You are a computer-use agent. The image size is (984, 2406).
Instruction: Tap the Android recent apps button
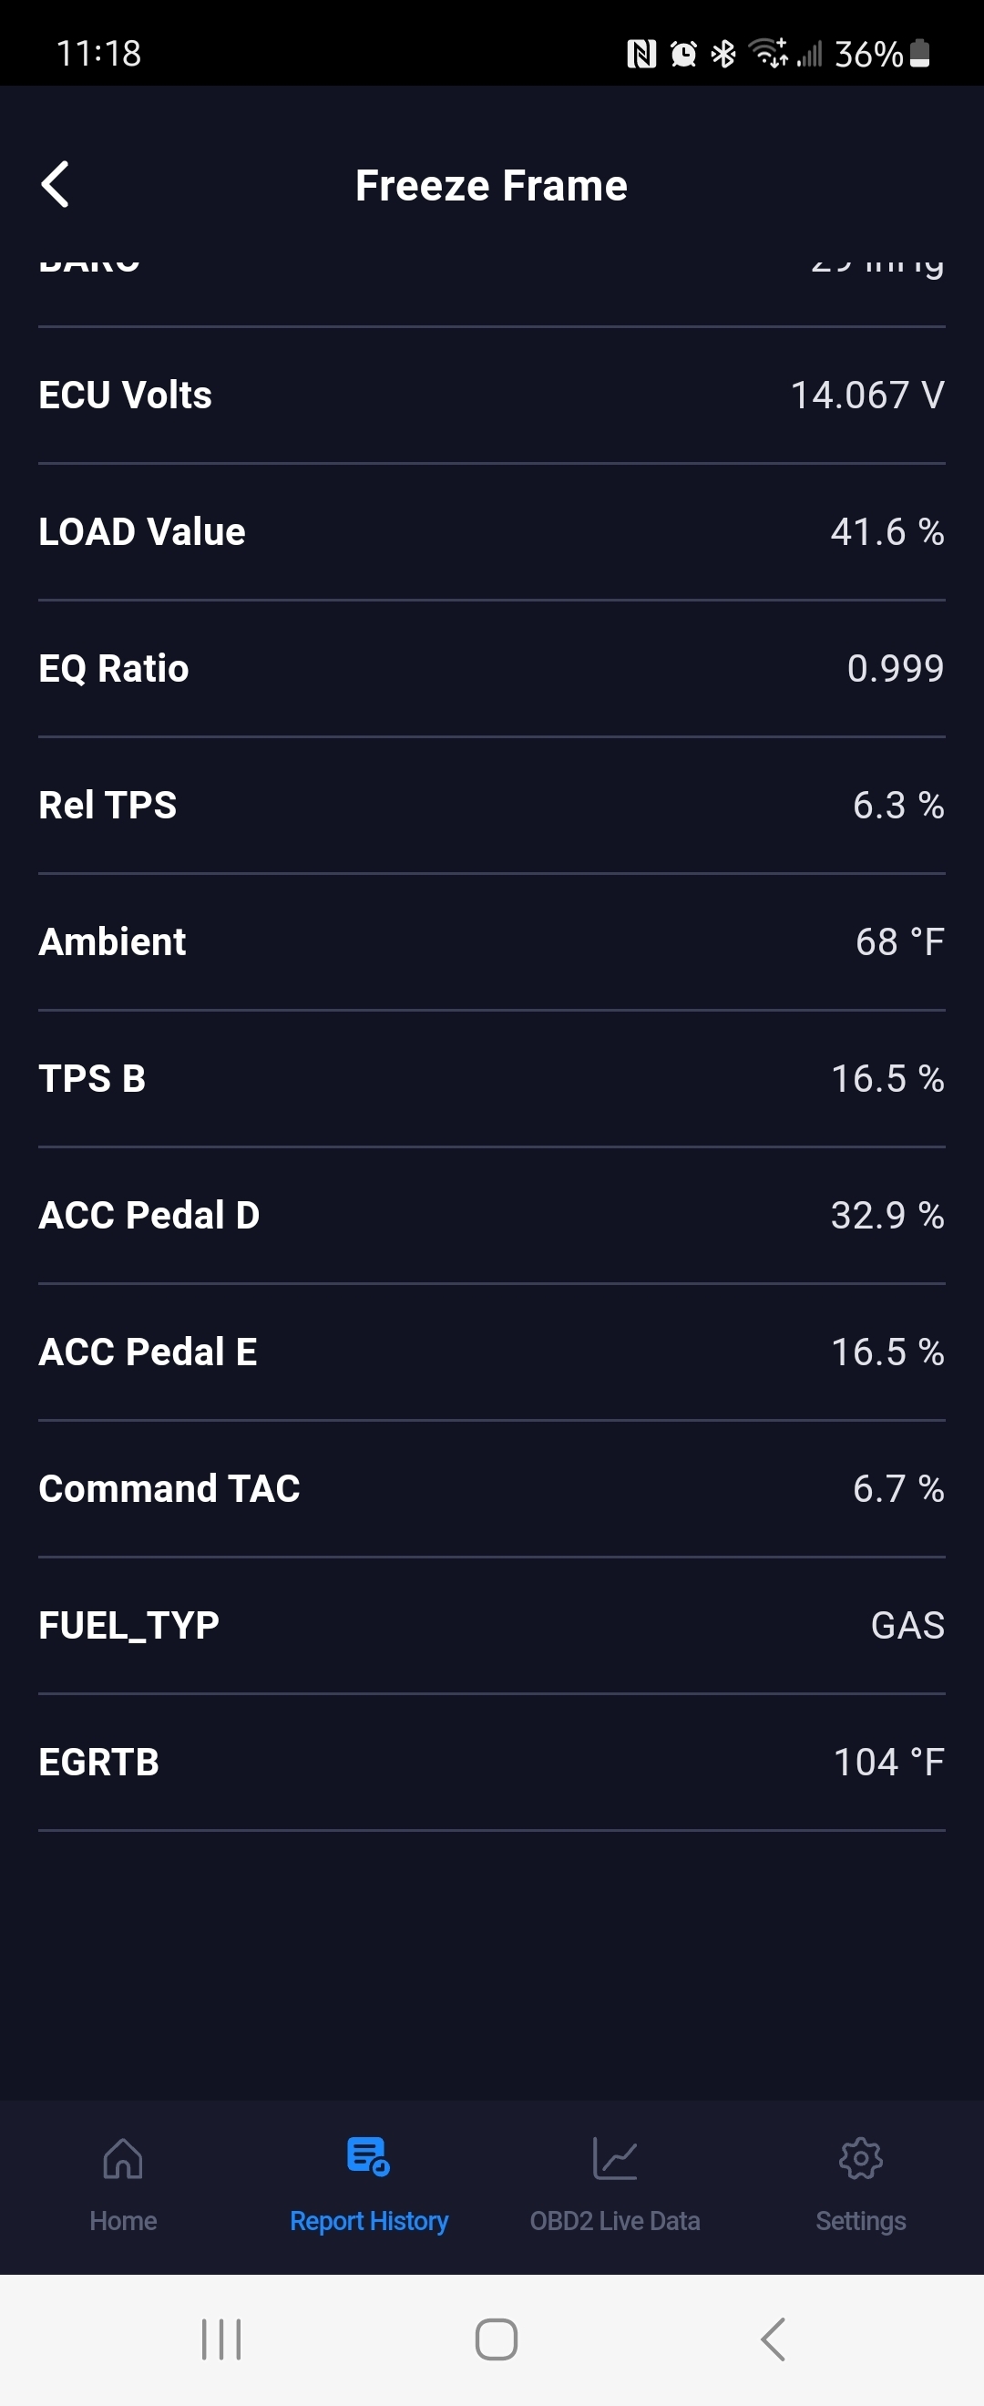pyautogui.click(x=221, y=2339)
